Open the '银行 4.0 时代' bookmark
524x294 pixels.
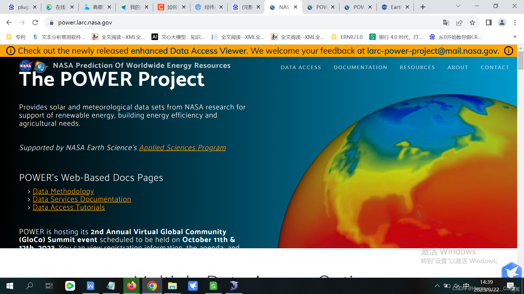396,37
